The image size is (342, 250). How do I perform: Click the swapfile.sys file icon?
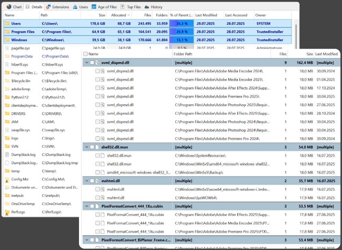click(x=7, y=130)
